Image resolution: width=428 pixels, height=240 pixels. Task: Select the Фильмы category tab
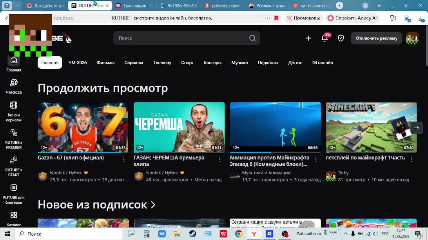pyautogui.click(x=106, y=63)
